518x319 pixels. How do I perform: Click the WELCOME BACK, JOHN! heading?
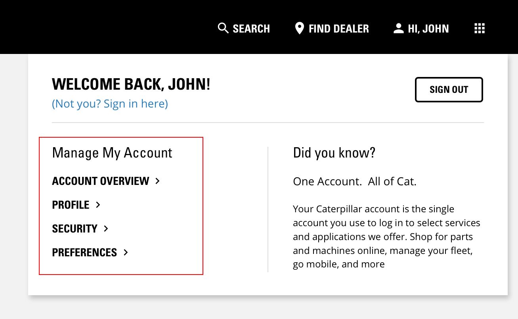click(x=131, y=85)
